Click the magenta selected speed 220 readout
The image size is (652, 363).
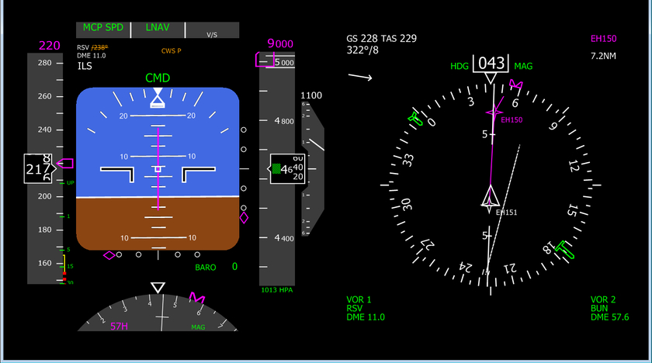[x=50, y=45]
